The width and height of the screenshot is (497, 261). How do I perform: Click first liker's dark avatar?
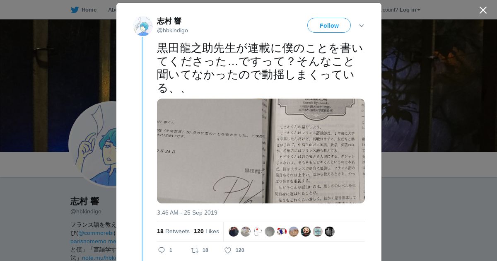pos(234,232)
